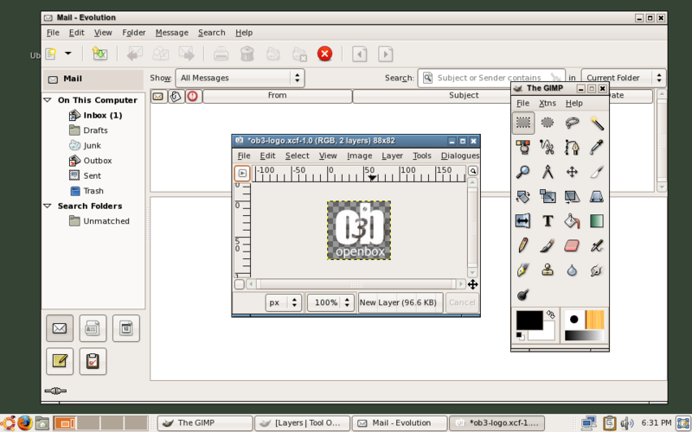Open the px unit dropdown in image window
692x432 pixels.
(x=284, y=302)
